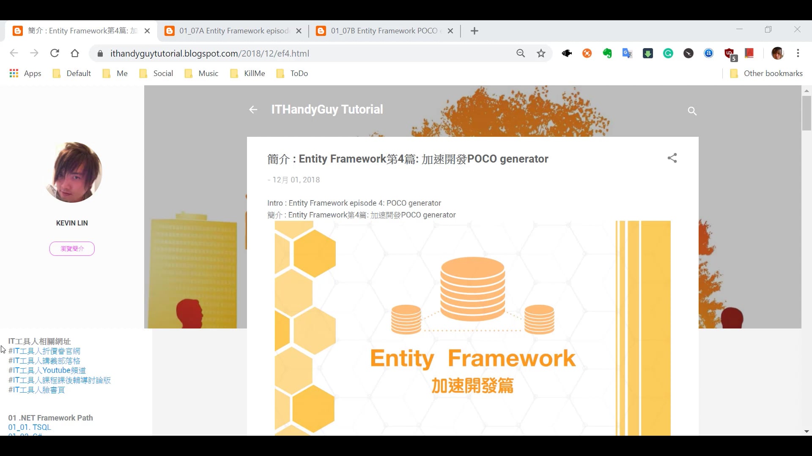Open the blog search icon
The image size is (812, 456).
tap(692, 111)
